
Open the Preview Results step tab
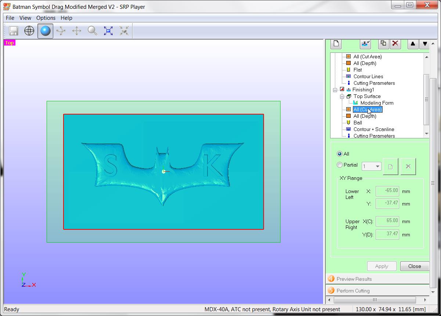click(x=377, y=279)
